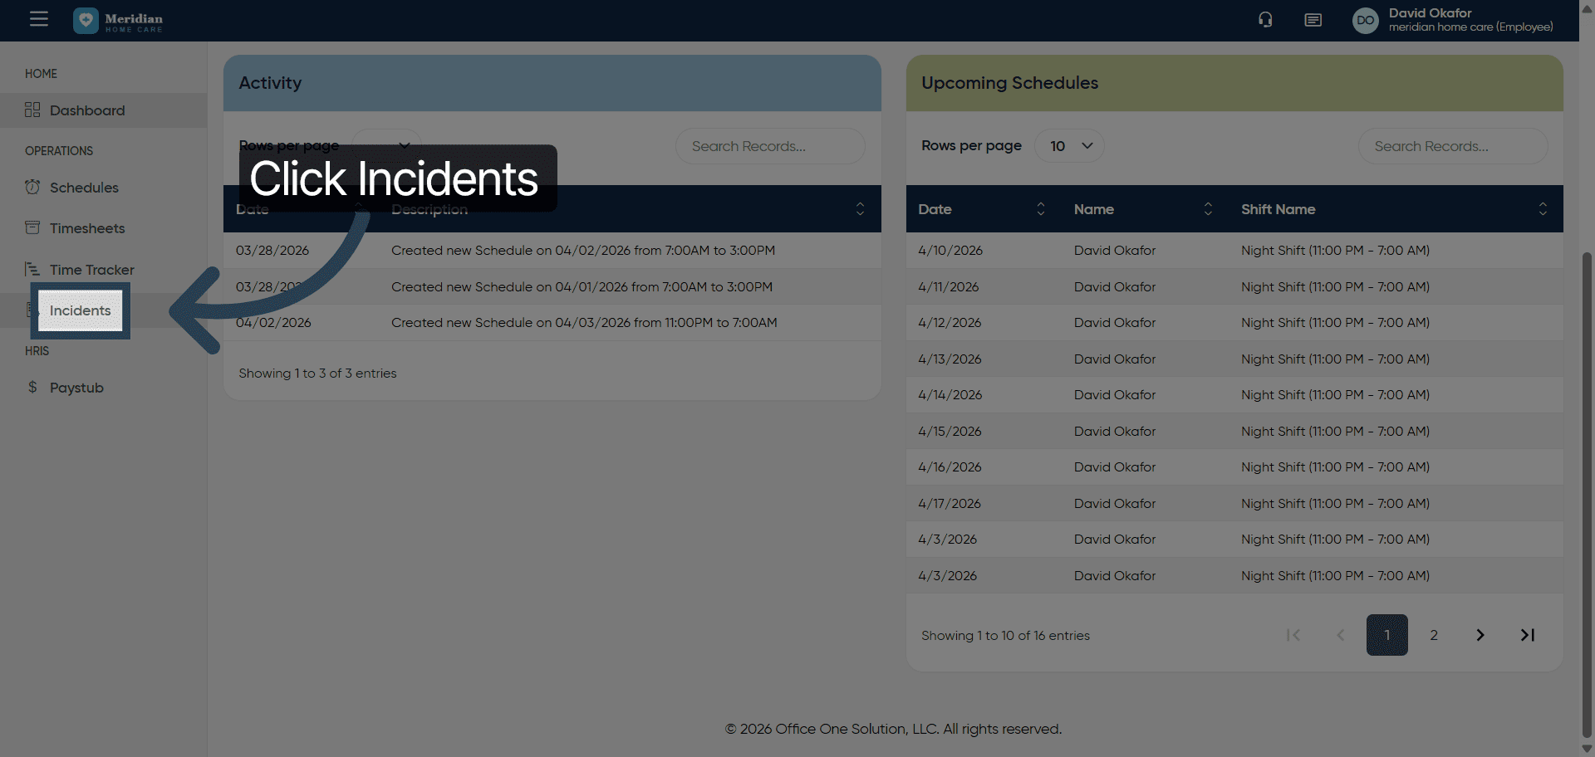
Task: Sort Upcoming Schedules by Name column
Action: click(x=1208, y=209)
